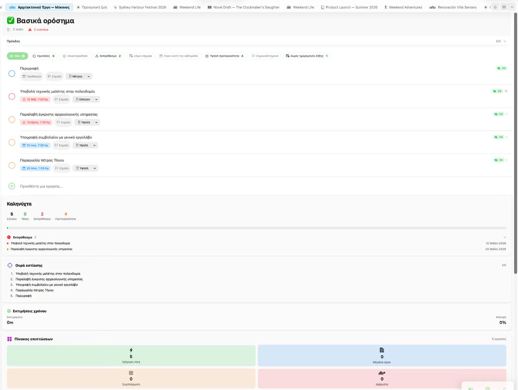
Task: Tick the Παραγγελία πέτρας Τήνου checkbox
Action: (x=12, y=165)
